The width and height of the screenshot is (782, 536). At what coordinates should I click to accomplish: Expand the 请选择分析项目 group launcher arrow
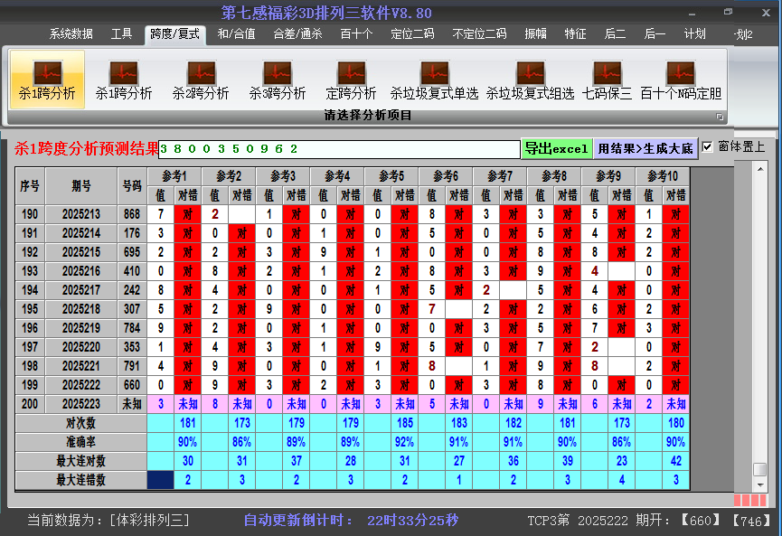(x=721, y=117)
